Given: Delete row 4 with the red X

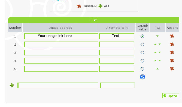Looking at the screenshot, I should (x=172, y=61).
